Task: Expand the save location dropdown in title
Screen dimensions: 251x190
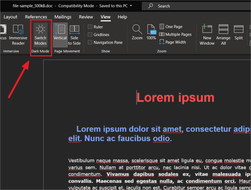Action: [x=131, y=6]
